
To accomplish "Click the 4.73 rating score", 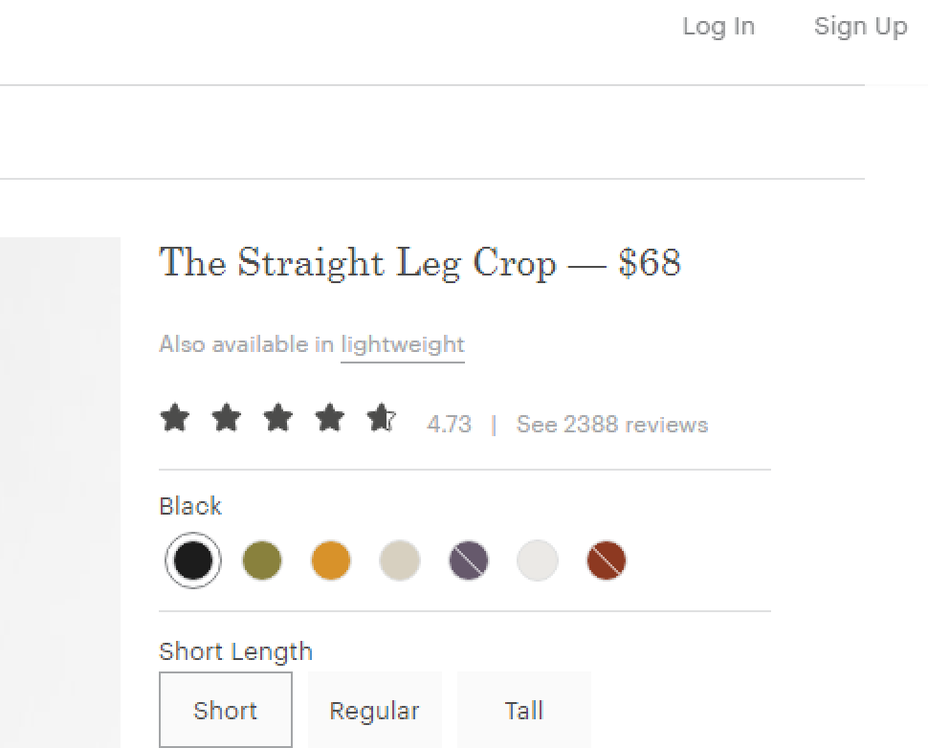I will click(449, 425).
